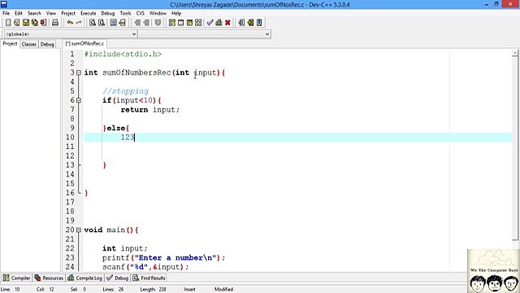Switch to the Debug sidebar tab
The image size is (520, 293).
47,44
